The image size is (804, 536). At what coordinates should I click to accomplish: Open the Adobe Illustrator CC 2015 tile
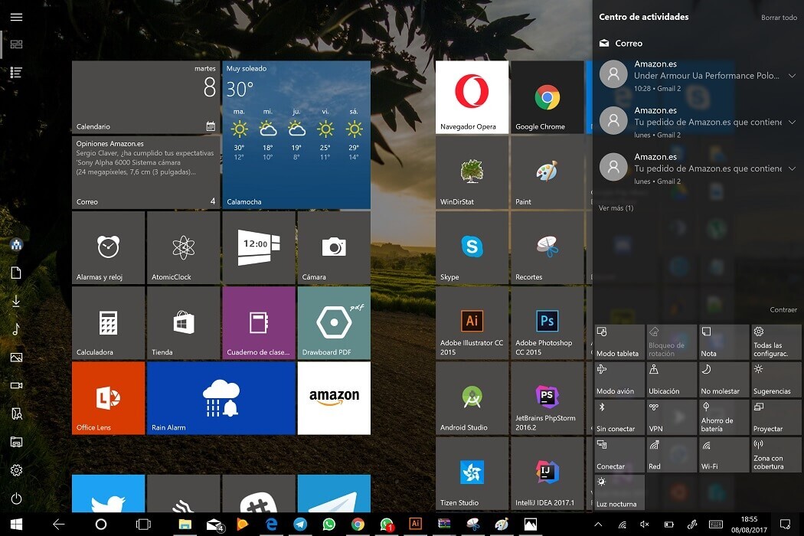point(472,323)
